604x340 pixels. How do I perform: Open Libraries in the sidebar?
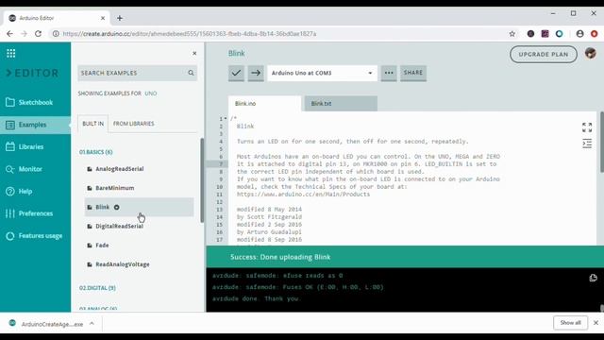(x=36, y=147)
